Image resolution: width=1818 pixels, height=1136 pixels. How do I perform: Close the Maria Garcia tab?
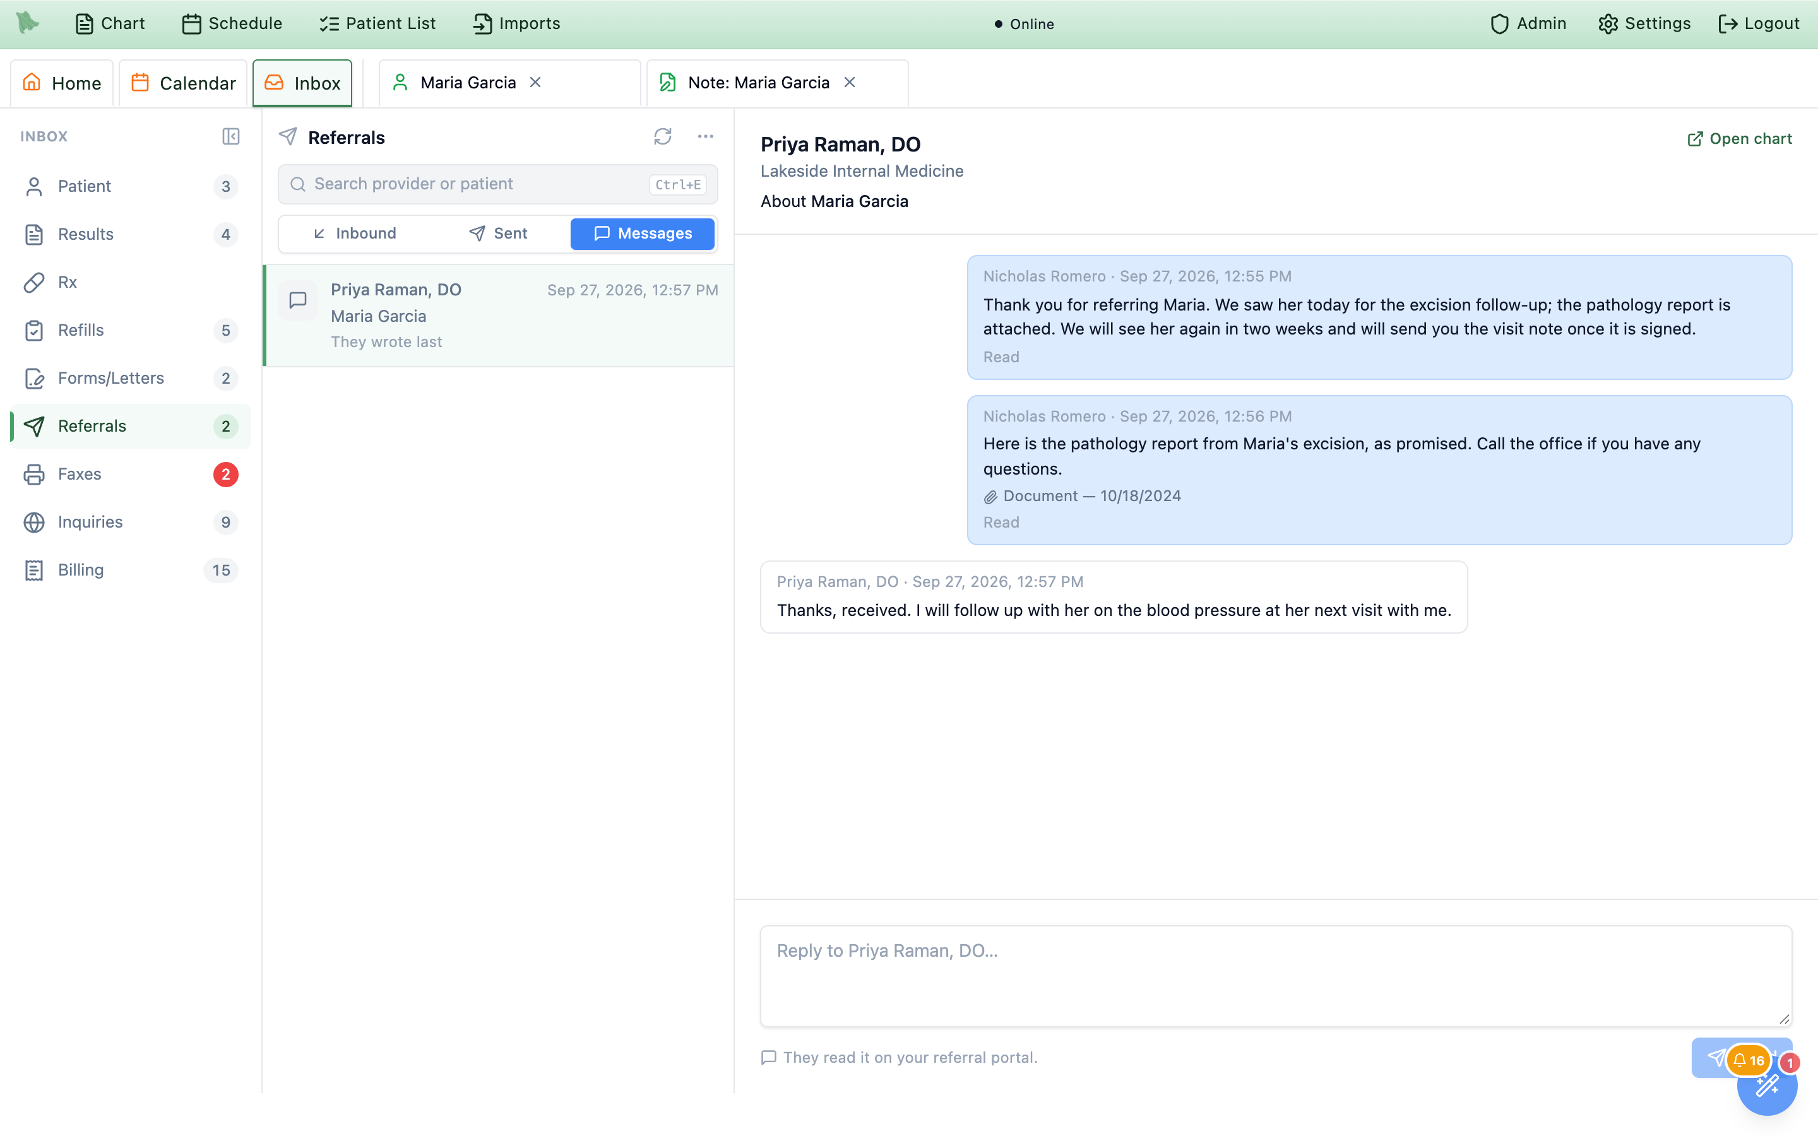pyautogui.click(x=536, y=82)
